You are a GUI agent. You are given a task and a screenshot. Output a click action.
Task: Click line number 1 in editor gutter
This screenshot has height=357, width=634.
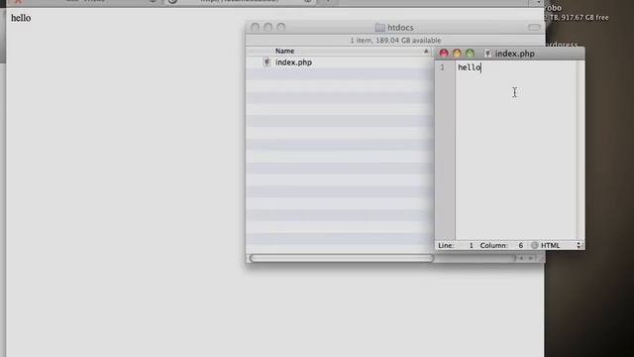(x=443, y=67)
